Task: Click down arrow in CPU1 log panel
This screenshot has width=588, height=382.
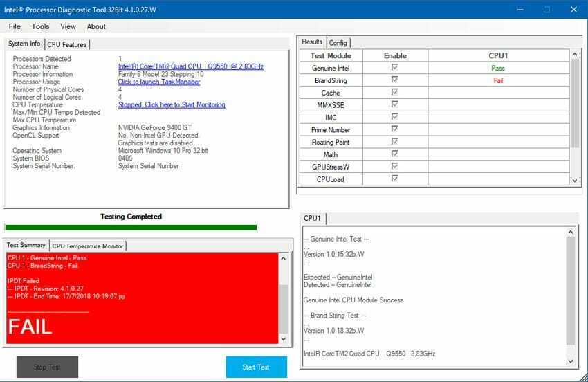Action: point(571,361)
